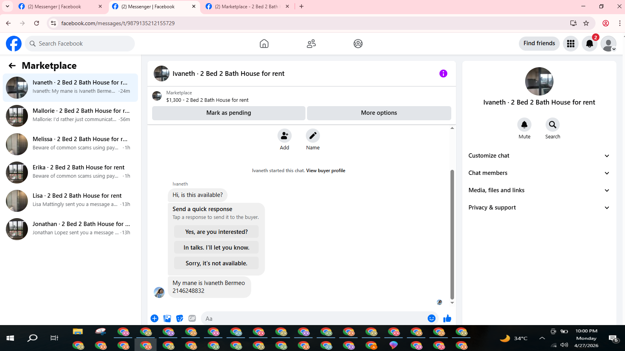Go back using Marketplace back arrow
Screen dimensions: 625x351
[x=12, y=66]
